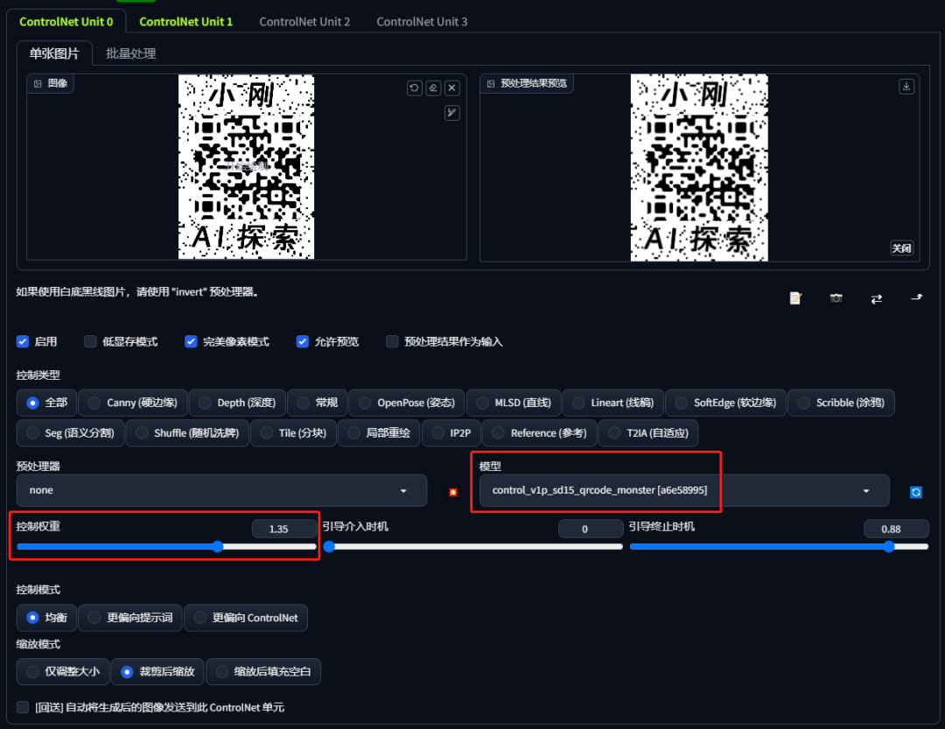Screen dimensions: 945x729
Task: Click the 引导介入时机 slider
Action: [473, 546]
